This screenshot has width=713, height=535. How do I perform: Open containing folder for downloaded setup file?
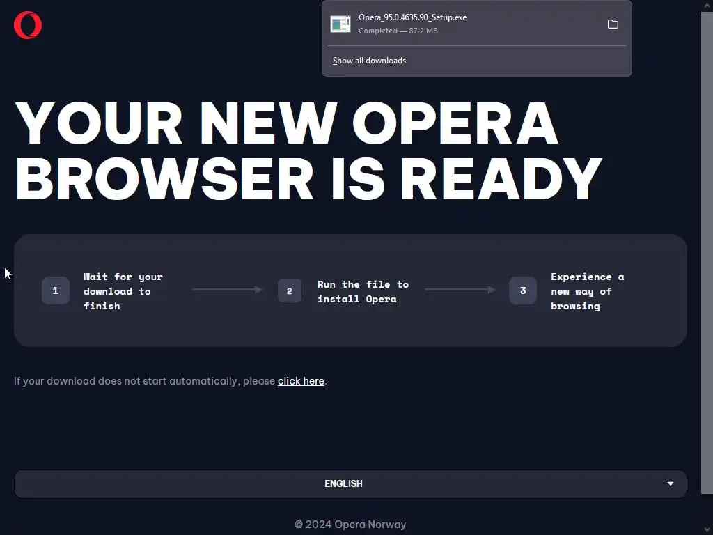tap(613, 24)
